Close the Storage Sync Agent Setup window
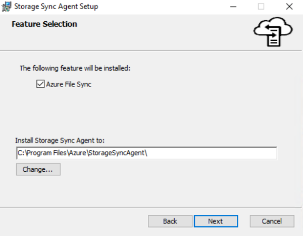The width and height of the screenshot is (303, 236). point(289,7)
